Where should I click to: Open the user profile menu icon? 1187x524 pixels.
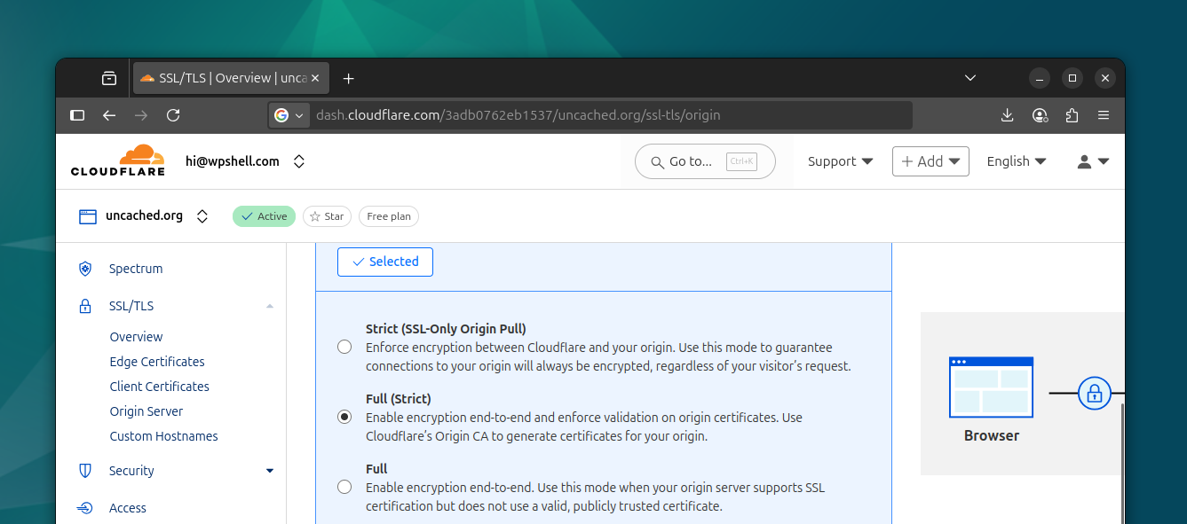1093,161
